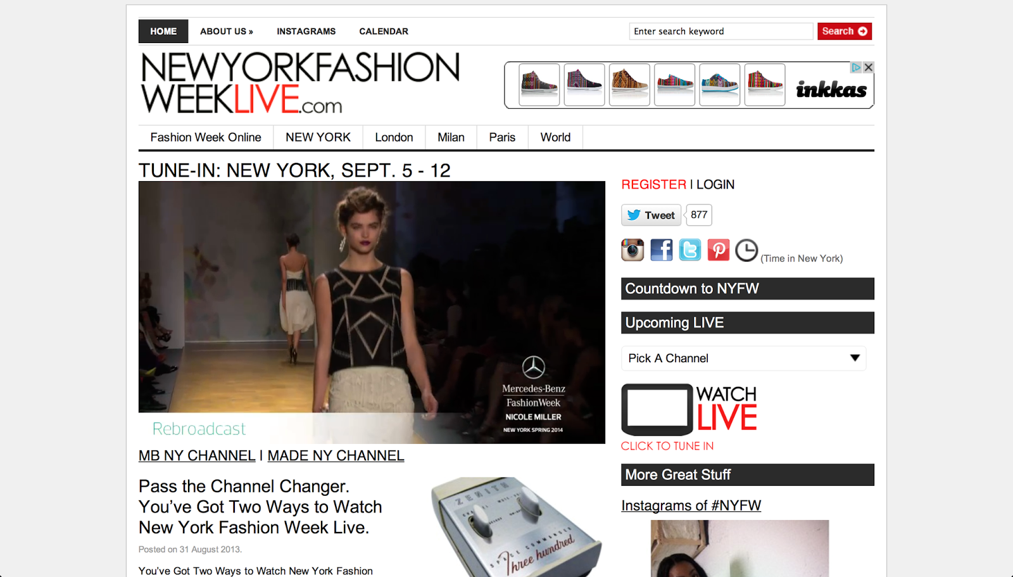Click the 'Posted on 31 August 2013.' text
The image size is (1013, 577).
click(x=190, y=549)
